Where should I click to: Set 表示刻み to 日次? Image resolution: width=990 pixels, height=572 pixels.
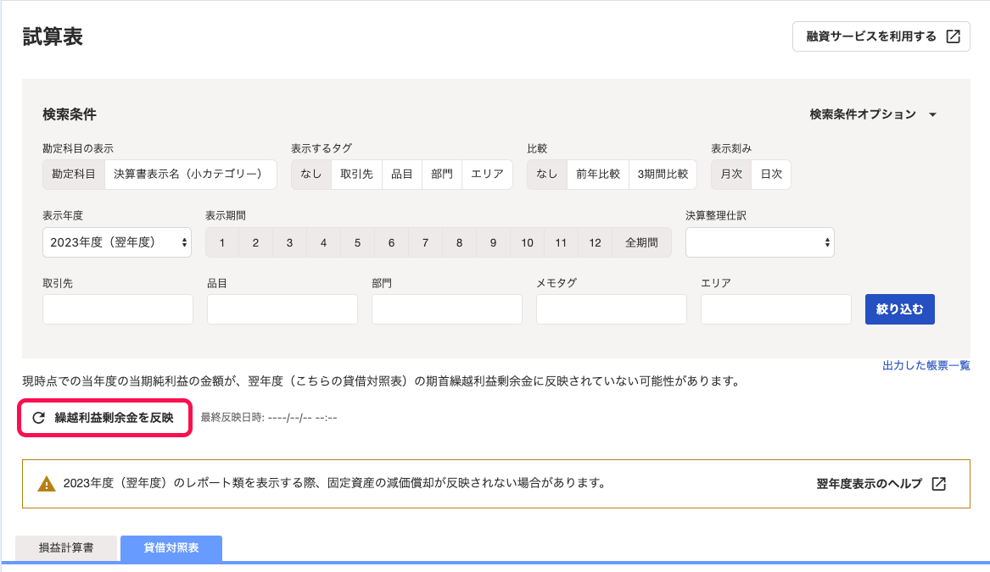tap(771, 174)
